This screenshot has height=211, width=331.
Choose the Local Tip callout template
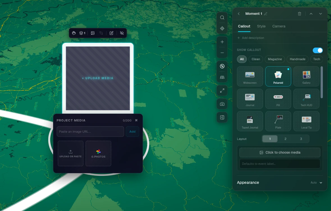coord(306,121)
